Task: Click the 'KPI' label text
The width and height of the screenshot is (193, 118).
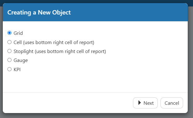Action: pos(17,70)
